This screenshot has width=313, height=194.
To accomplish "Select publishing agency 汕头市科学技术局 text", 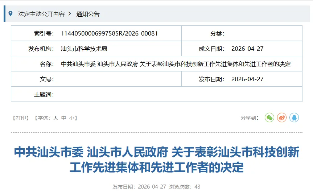I will click(x=84, y=49).
